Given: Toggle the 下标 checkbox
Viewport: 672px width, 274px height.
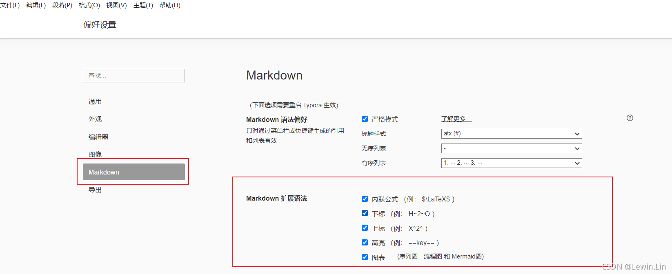Looking at the screenshot, I should [x=365, y=213].
